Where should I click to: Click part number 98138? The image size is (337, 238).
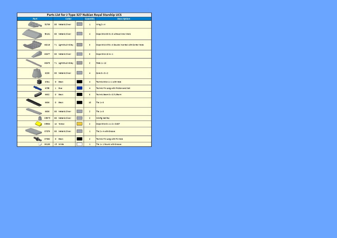pos(47,144)
